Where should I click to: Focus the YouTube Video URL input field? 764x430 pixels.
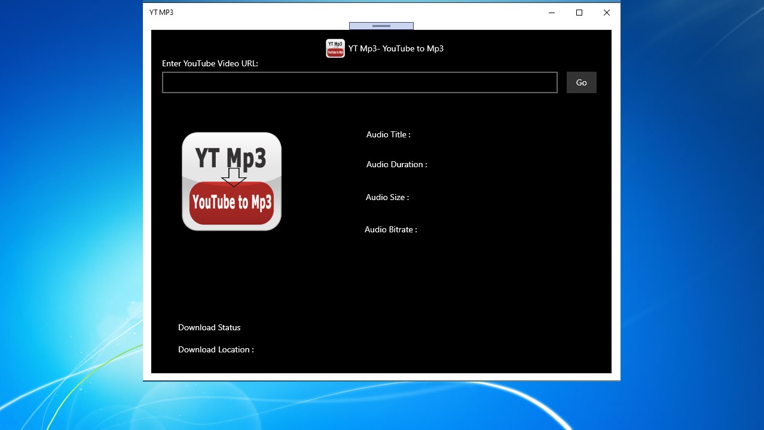[x=360, y=82]
